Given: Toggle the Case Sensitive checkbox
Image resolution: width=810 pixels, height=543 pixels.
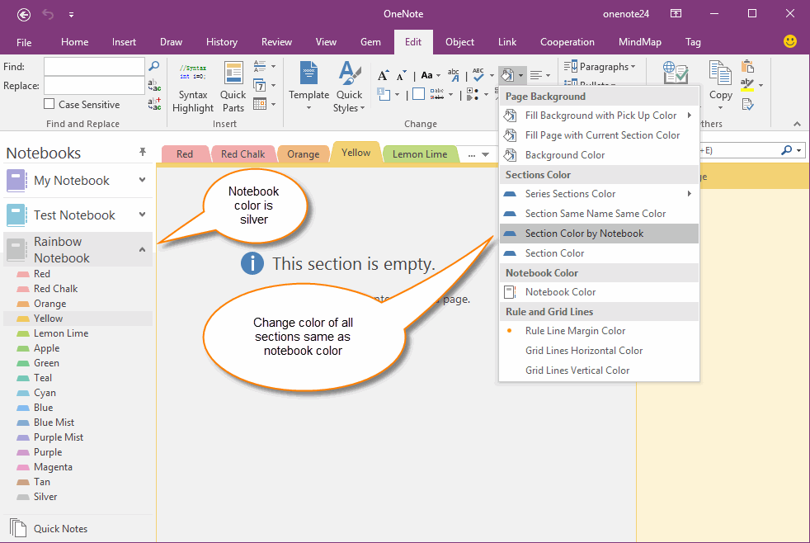Looking at the screenshot, I should pyautogui.click(x=49, y=104).
